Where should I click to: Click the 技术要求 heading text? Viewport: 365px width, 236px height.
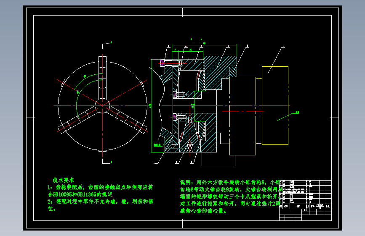[63, 180]
